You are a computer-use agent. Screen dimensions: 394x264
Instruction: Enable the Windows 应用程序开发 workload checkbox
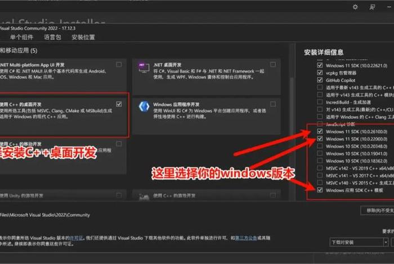click(273, 104)
